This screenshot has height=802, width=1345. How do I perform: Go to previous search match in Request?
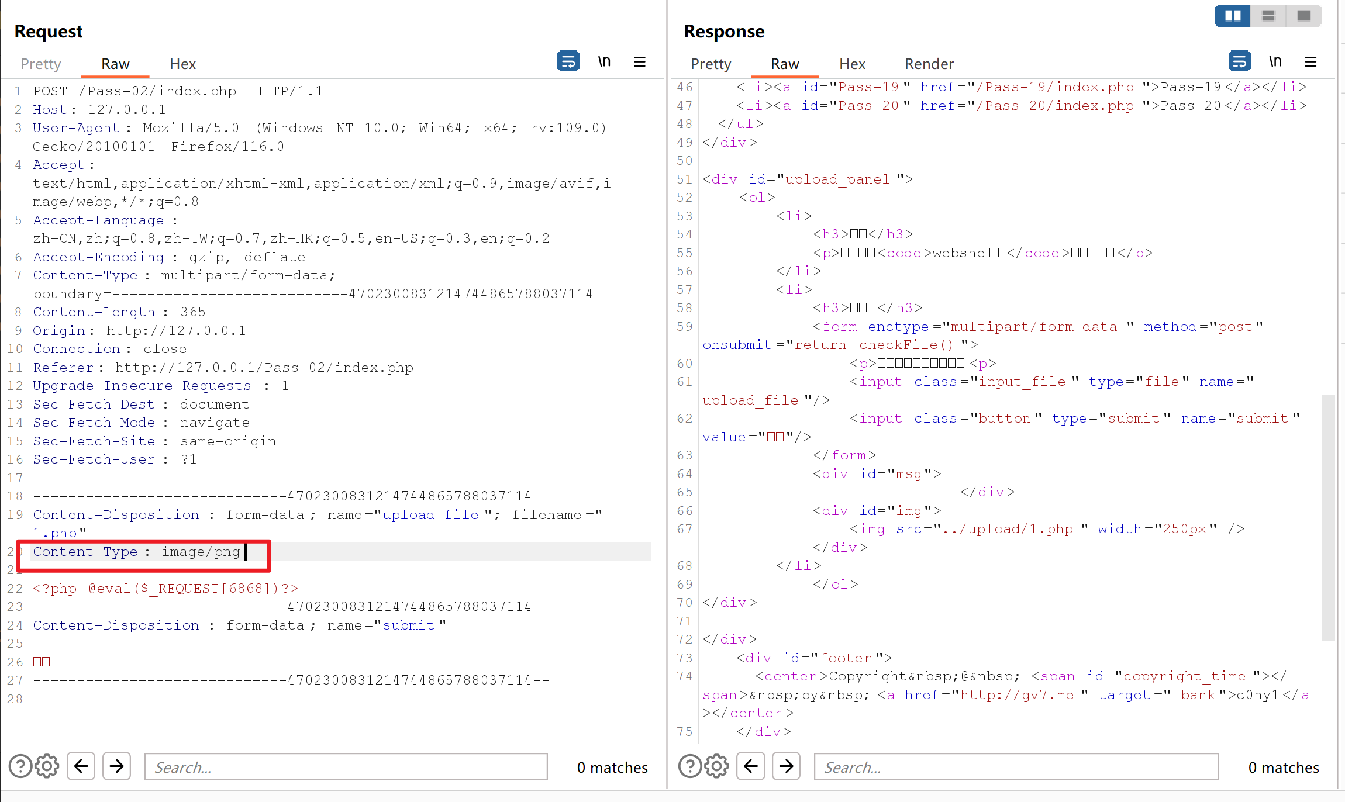81,766
